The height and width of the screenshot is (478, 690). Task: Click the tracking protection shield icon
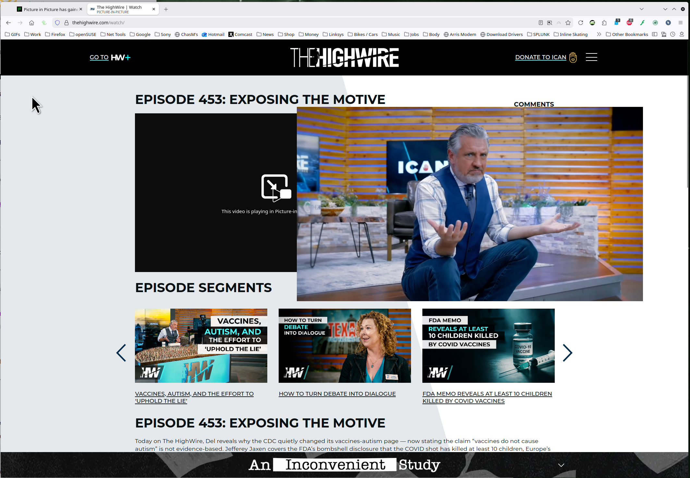[x=57, y=23]
